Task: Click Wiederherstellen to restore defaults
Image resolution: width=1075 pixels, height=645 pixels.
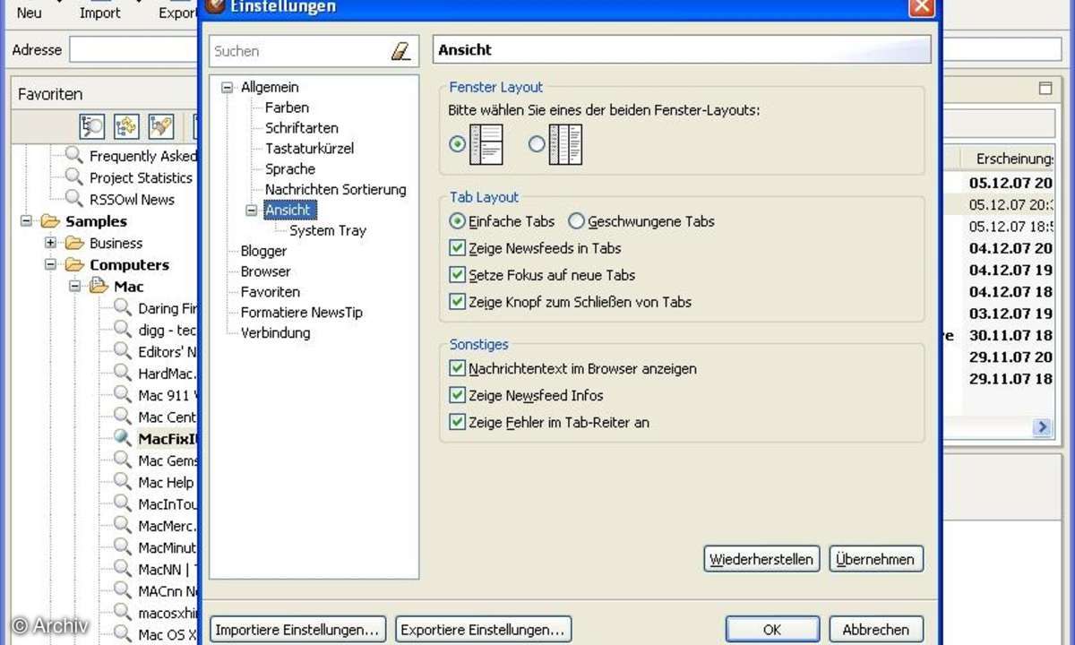Action: click(762, 559)
